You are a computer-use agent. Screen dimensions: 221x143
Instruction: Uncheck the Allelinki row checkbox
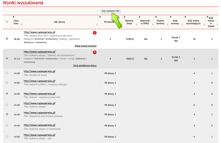point(7,94)
